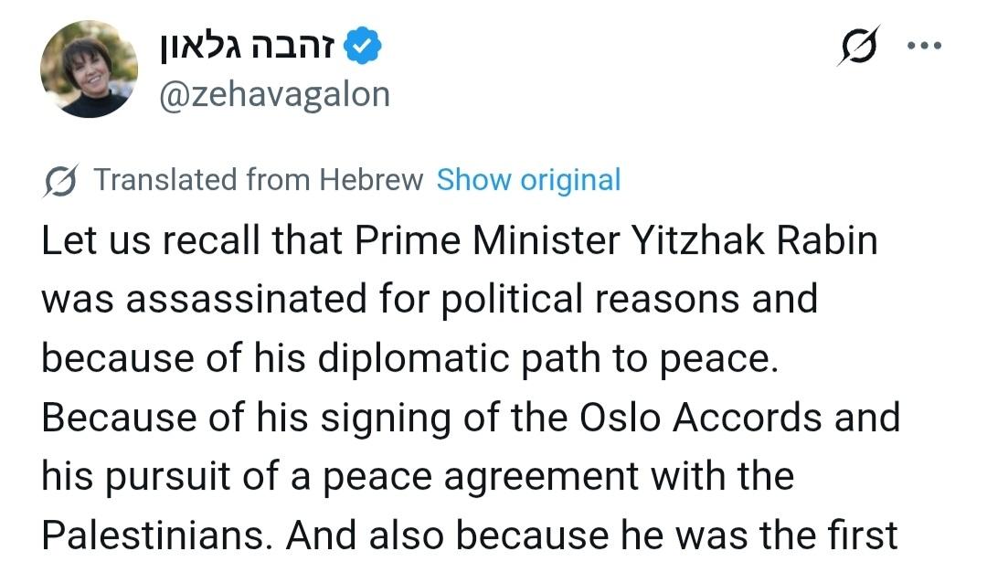The width and height of the screenshot is (987, 572).
Task: Click the word "Palestinians" in the post
Action: pos(156,535)
